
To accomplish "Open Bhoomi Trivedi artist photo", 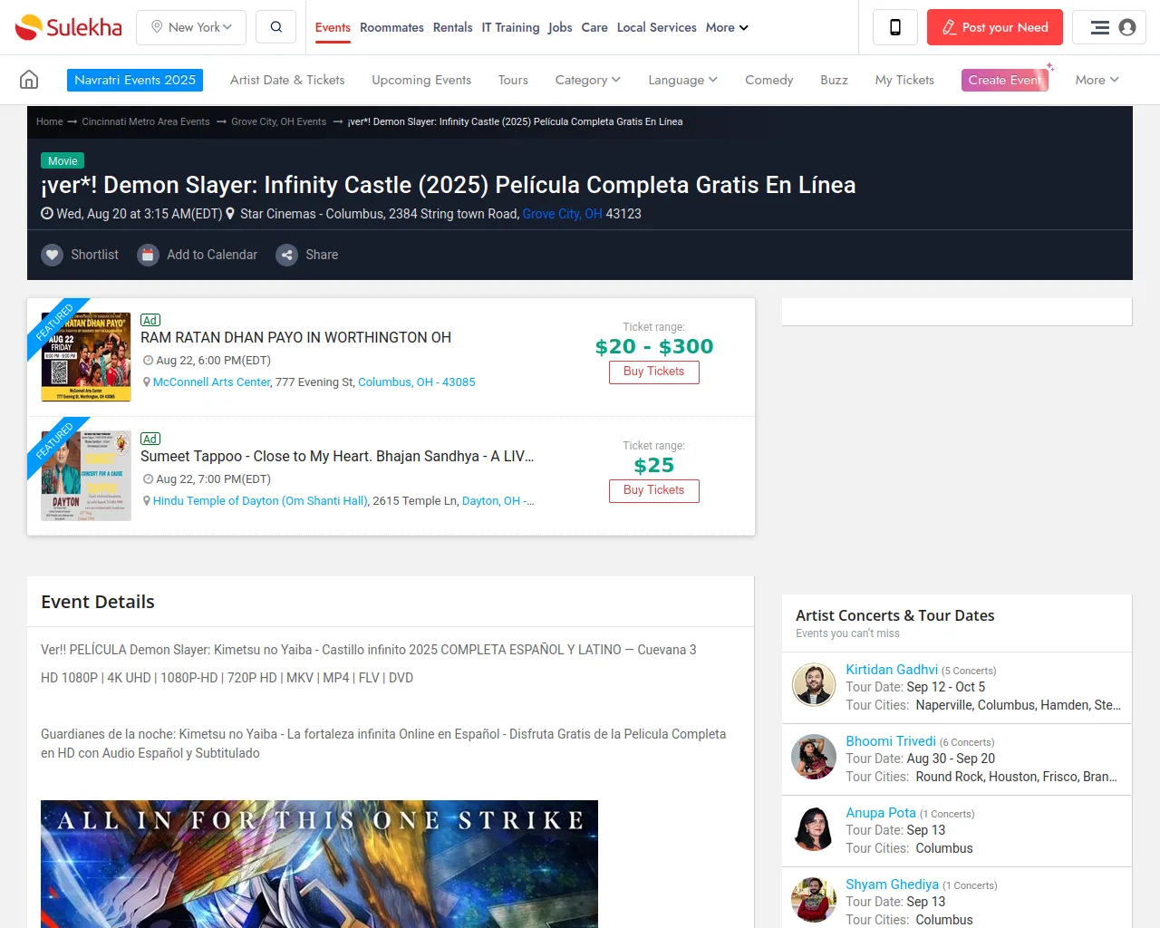I will [814, 757].
